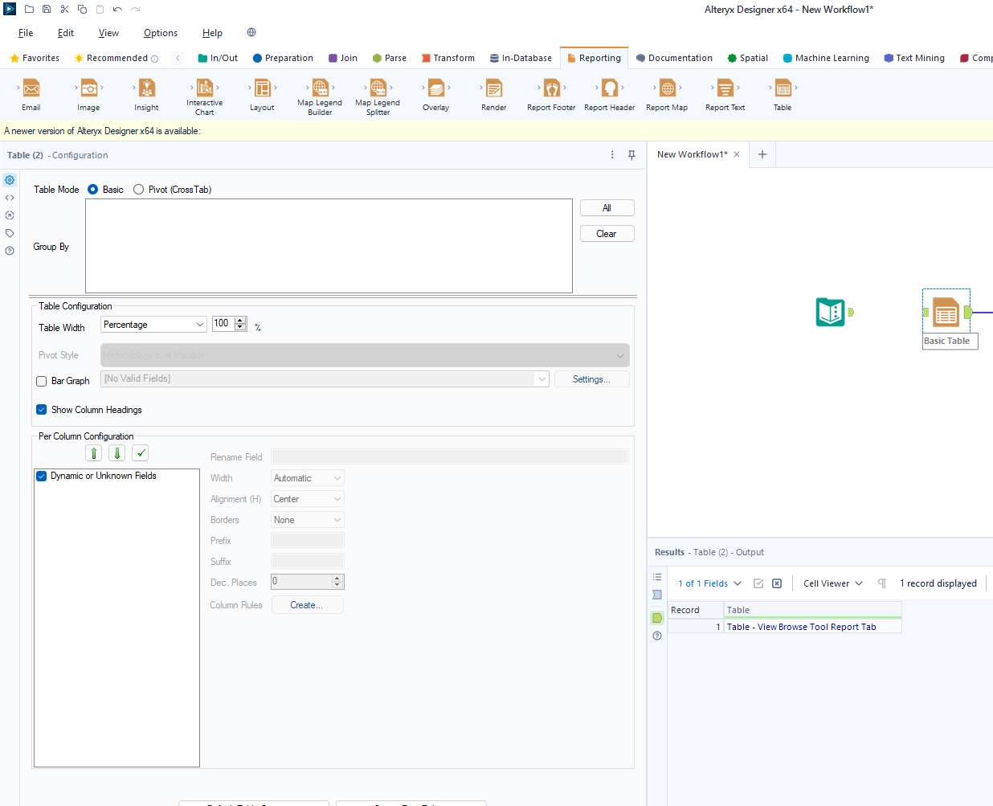Pick the Report Map tool icon
The width and height of the screenshot is (993, 806).
pyautogui.click(x=667, y=88)
